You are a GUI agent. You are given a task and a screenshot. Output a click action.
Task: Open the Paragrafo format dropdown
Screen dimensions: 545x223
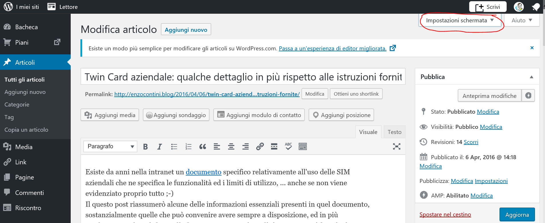[x=110, y=147]
